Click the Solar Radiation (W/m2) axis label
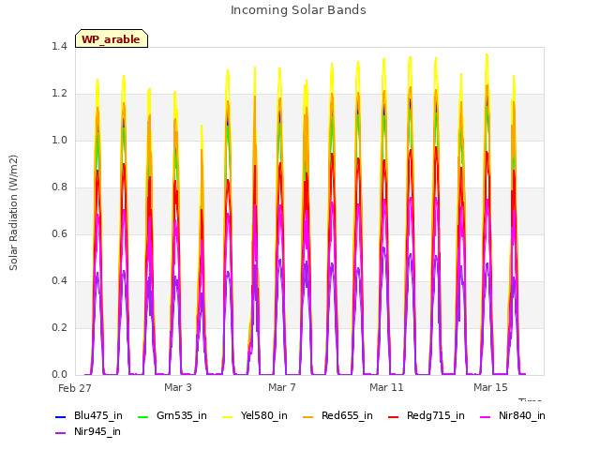The width and height of the screenshot is (600, 450). tap(13, 213)
